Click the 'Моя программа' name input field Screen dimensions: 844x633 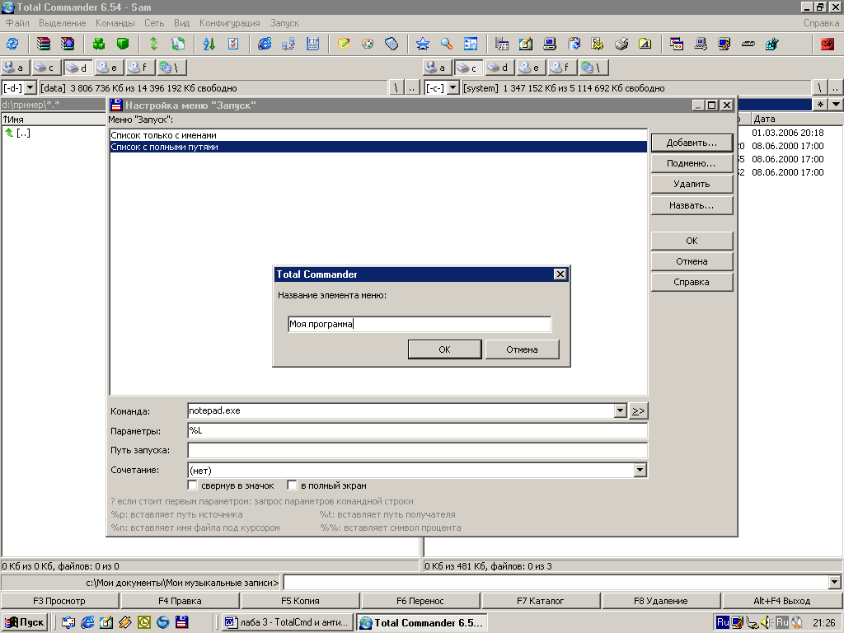point(419,325)
